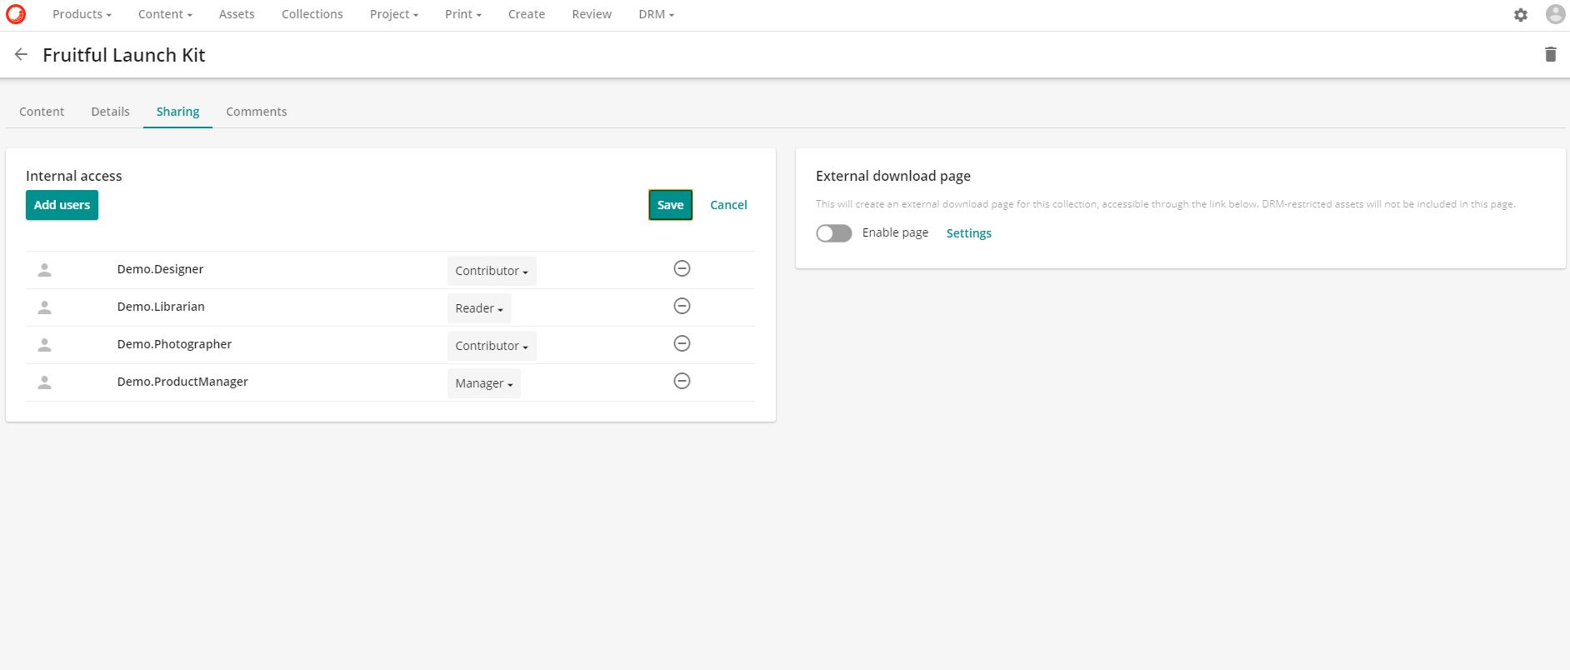Image resolution: width=1570 pixels, height=670 pixels.
Task: Remove Demo.Photographer using minus icon
Action: click(x=682, y=343)
